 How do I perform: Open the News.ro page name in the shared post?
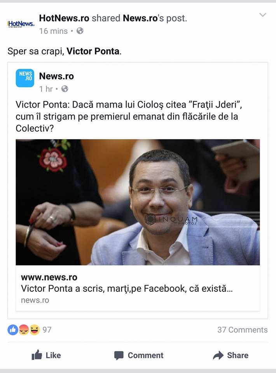pos(56,76)
